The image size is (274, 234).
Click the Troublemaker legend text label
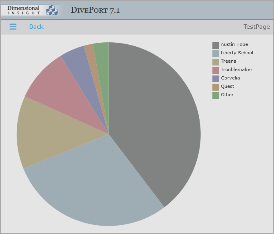(236, 70)
